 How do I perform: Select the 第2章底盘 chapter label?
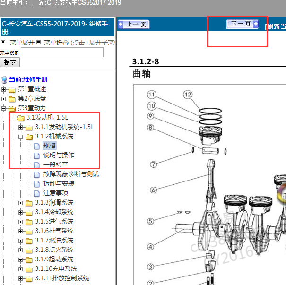[32, 99]
